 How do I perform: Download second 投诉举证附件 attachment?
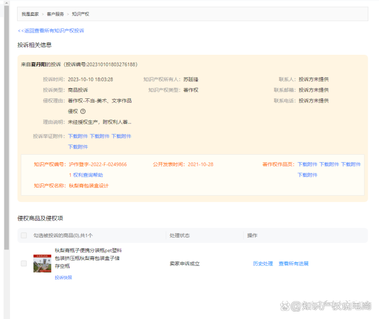pyautogui.click(x=100, y=136)
